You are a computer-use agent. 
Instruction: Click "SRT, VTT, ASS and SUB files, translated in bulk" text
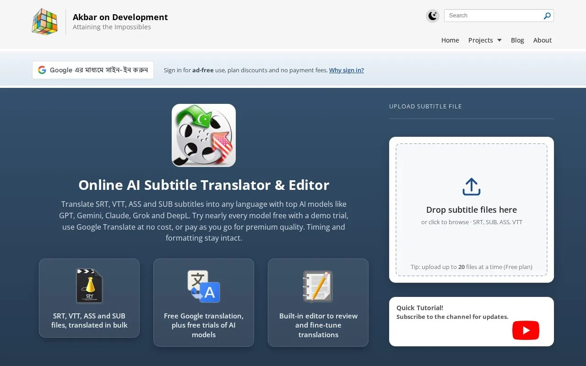pos(89,320)
